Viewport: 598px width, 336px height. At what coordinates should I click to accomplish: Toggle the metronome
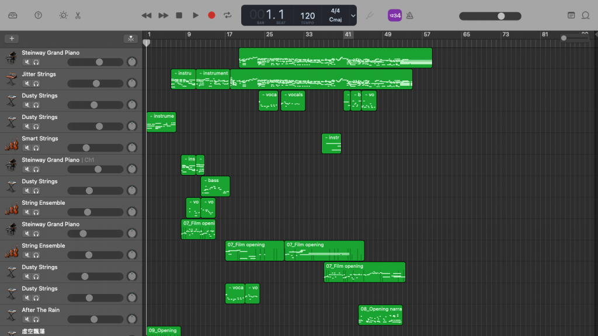click(409, 15)
